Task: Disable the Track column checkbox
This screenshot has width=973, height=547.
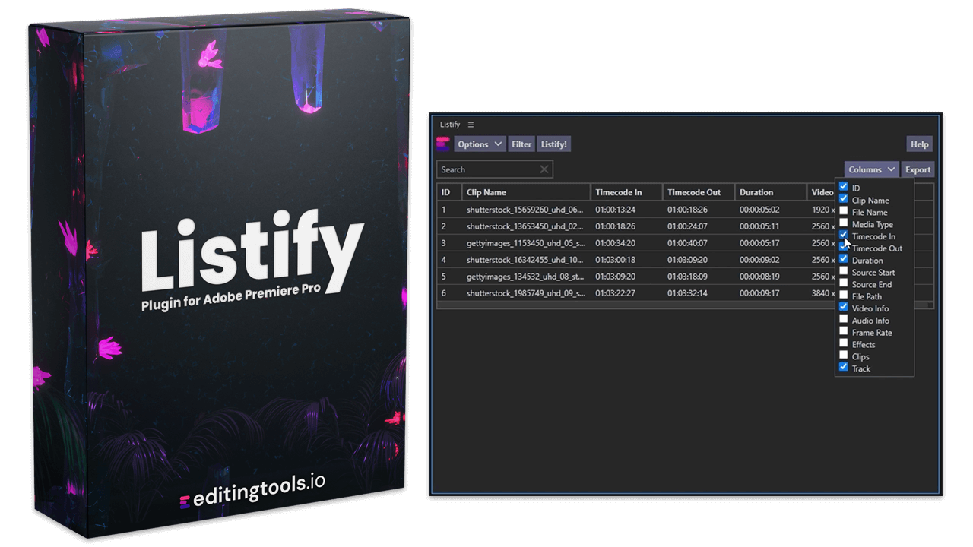Action: (x=844, y=368)
